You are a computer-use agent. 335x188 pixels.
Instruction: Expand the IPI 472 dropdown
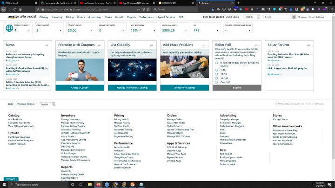(217, 30)
